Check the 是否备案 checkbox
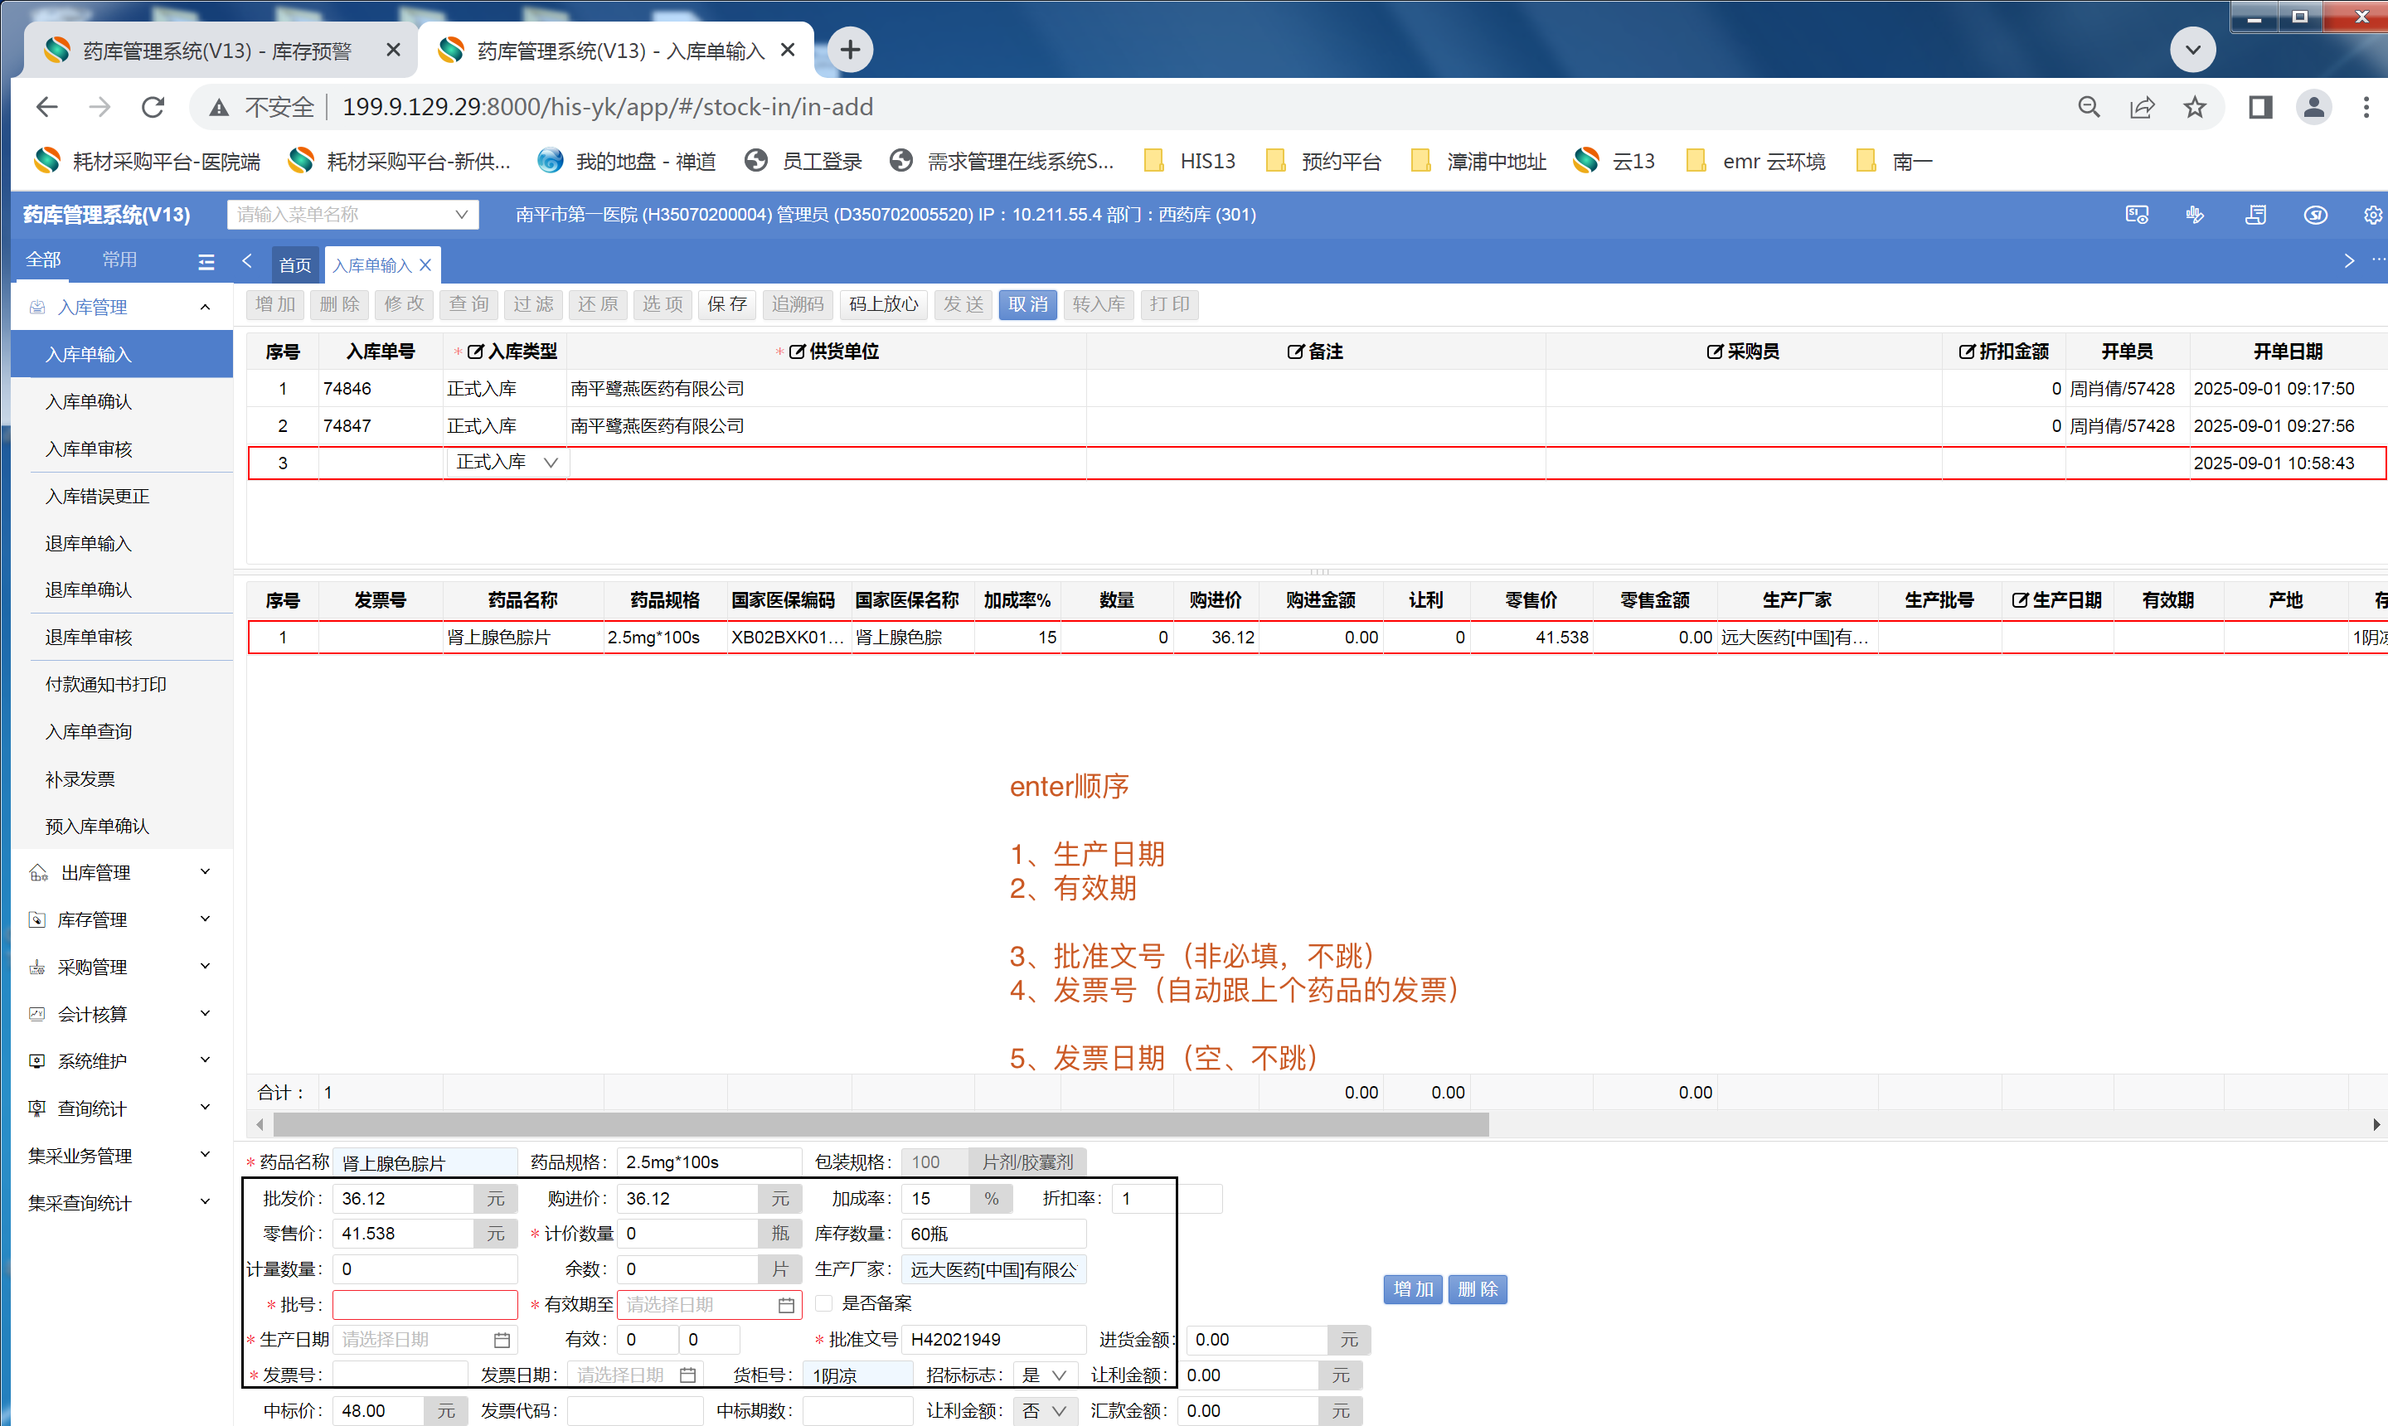This screenshot has height=1426, width=2388. (x=823, y=1303)
